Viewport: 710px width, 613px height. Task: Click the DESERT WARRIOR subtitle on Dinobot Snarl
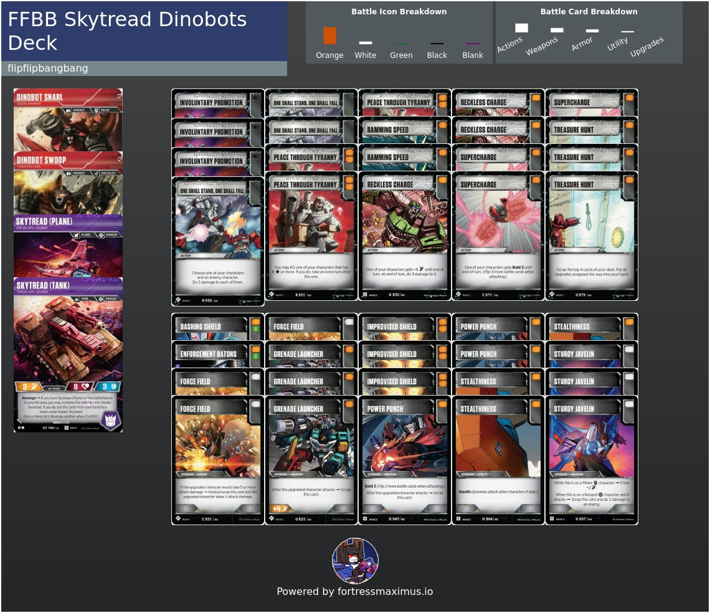click(x=29, y=104)
